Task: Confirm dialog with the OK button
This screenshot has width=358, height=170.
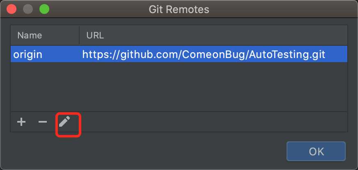Action: click(316, 151)
